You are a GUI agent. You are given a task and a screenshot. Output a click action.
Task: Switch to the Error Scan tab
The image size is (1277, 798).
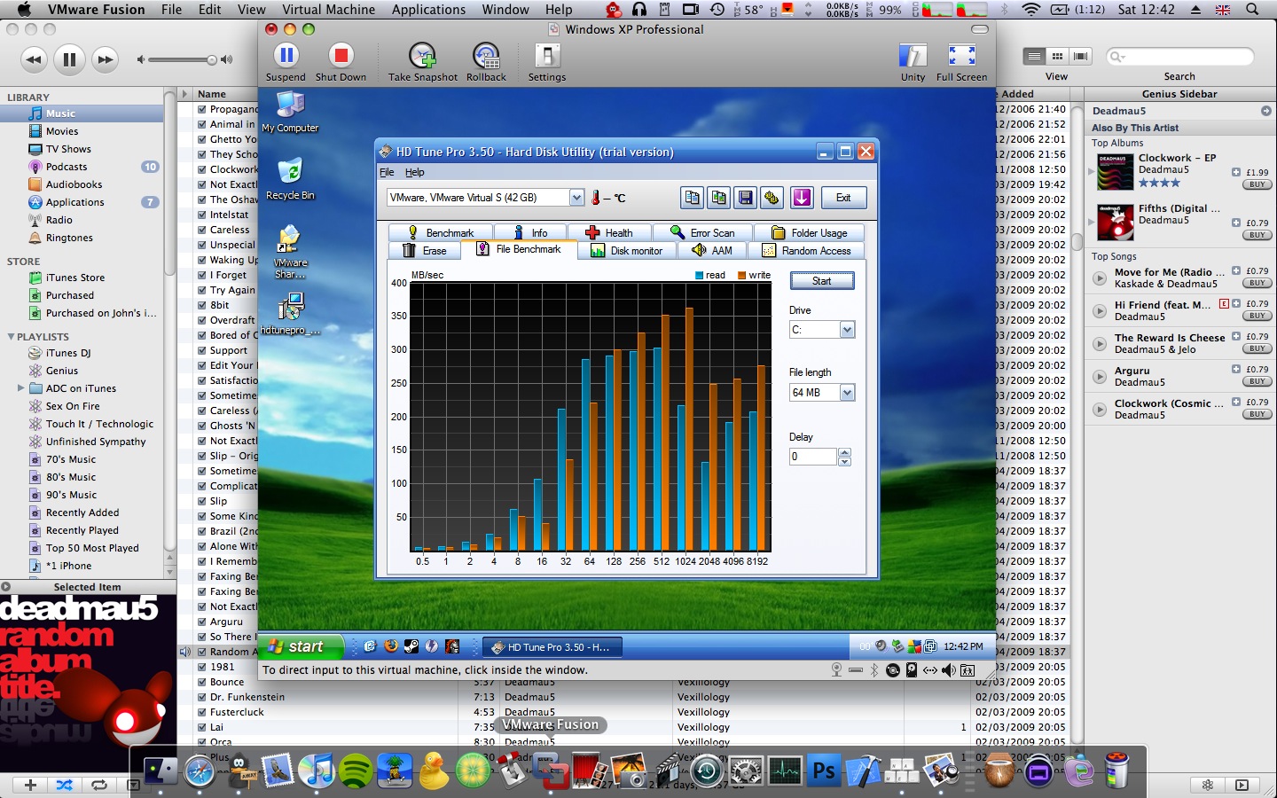tap(703, 232)
